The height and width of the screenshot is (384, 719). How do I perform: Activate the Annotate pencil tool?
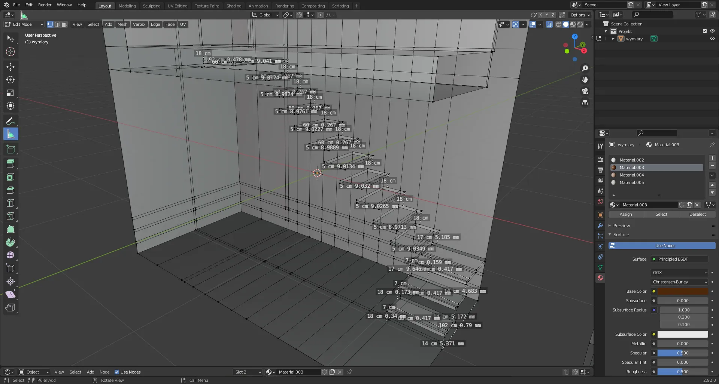pyautogui.click(x=10, y=121)
